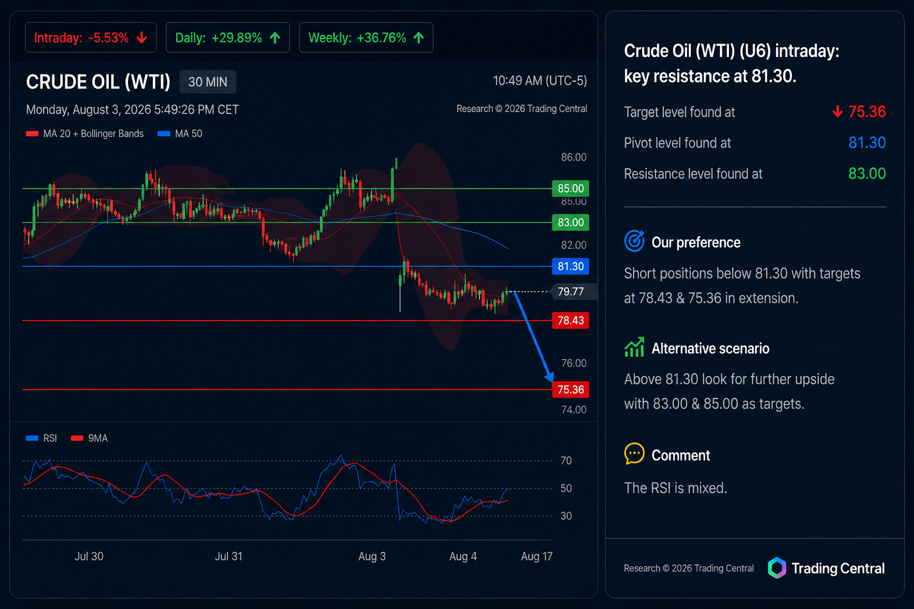Toggle the 9MA legend in indicator panel

[x=89, y=438]
